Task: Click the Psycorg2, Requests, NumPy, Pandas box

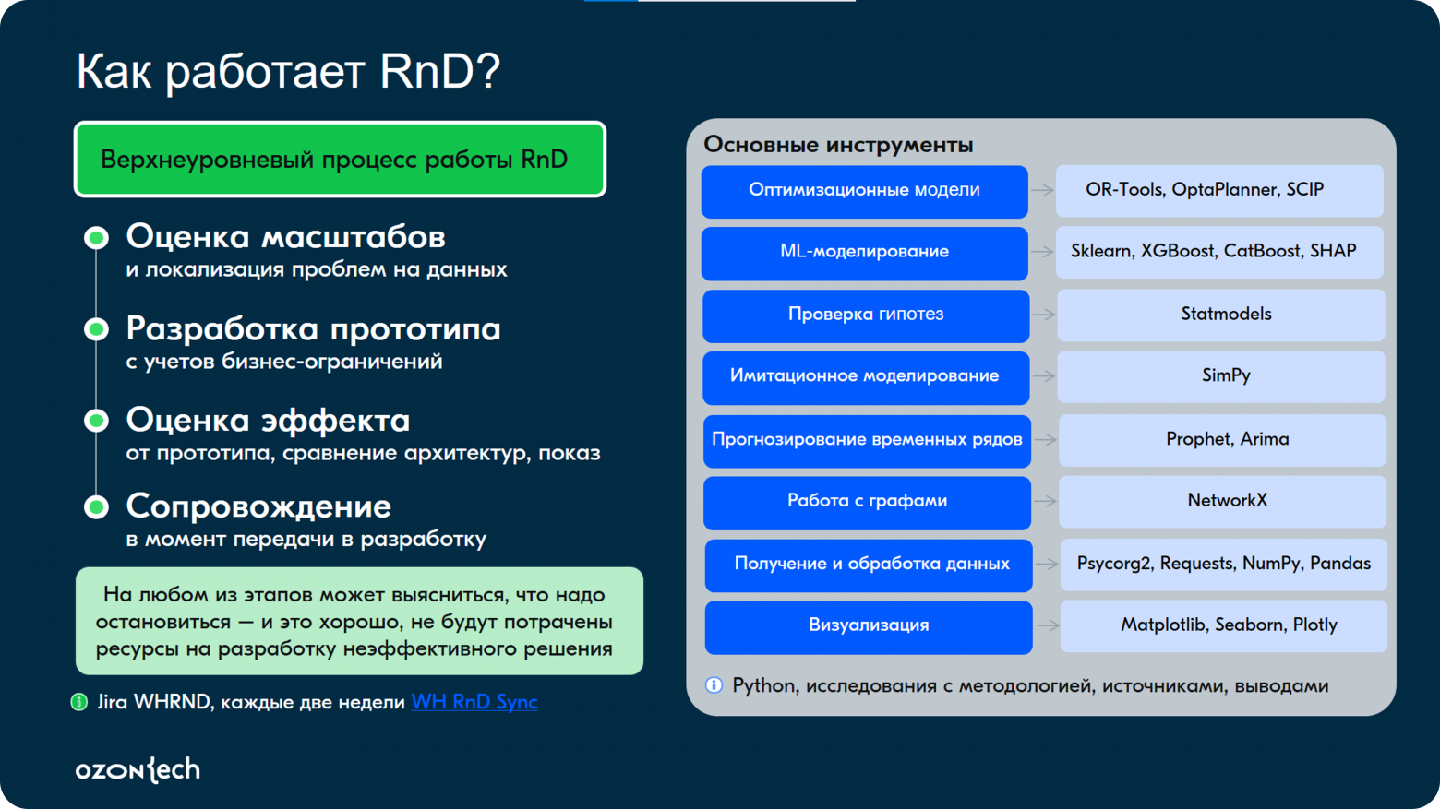Action: pos(1224,564)
